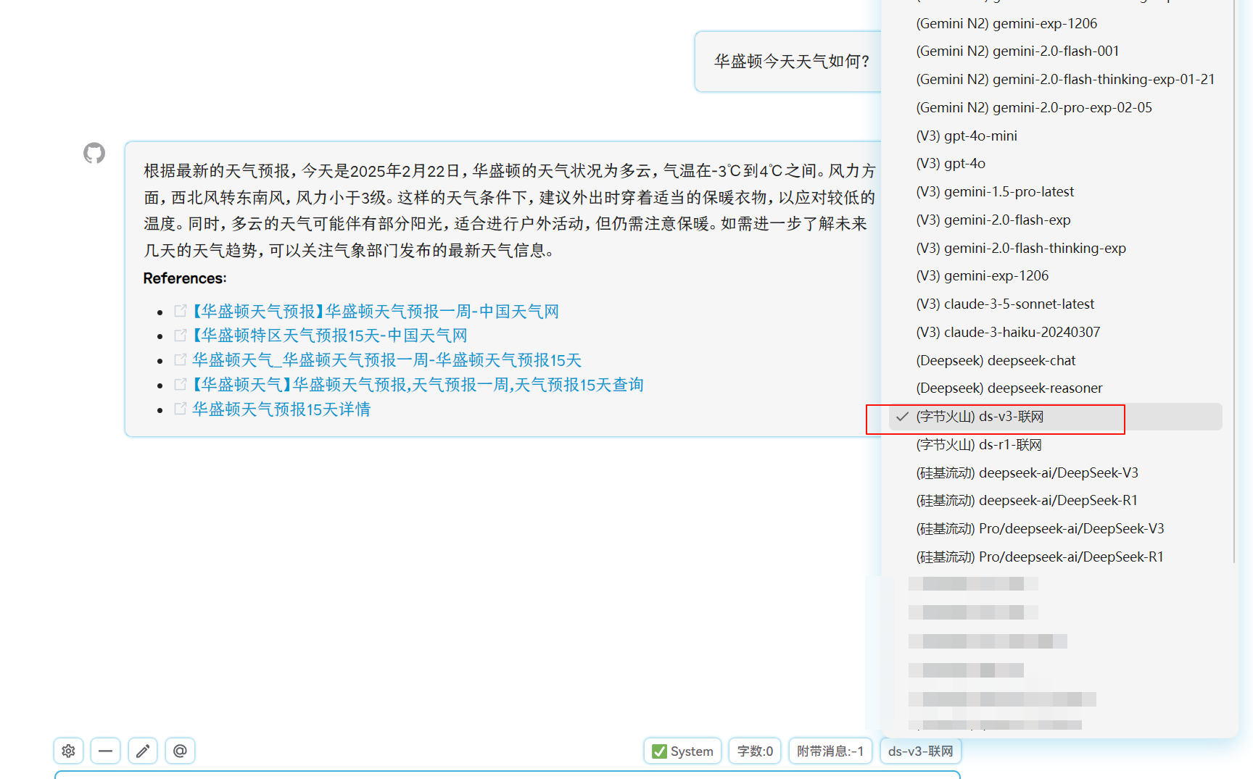Click the 附带消息:-1 attached messages button
The width and height of the screenshot is (1253, 779).
[x=830, y=751]
